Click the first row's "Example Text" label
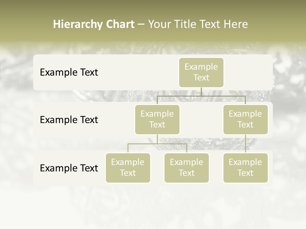This screenshot has width=306, height=229. [69, 73]
